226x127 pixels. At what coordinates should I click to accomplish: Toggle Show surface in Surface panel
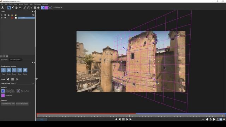pos(3,91)
